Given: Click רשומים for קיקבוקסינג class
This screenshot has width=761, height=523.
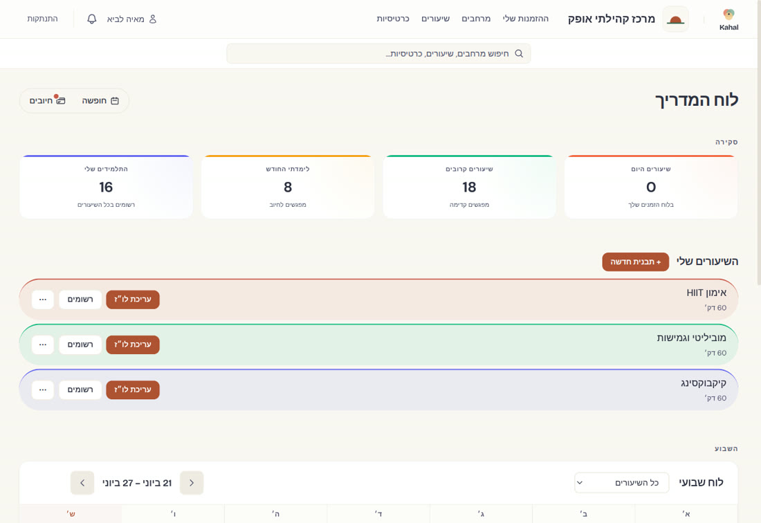Looking at the screenshot, I should point(80,389).
